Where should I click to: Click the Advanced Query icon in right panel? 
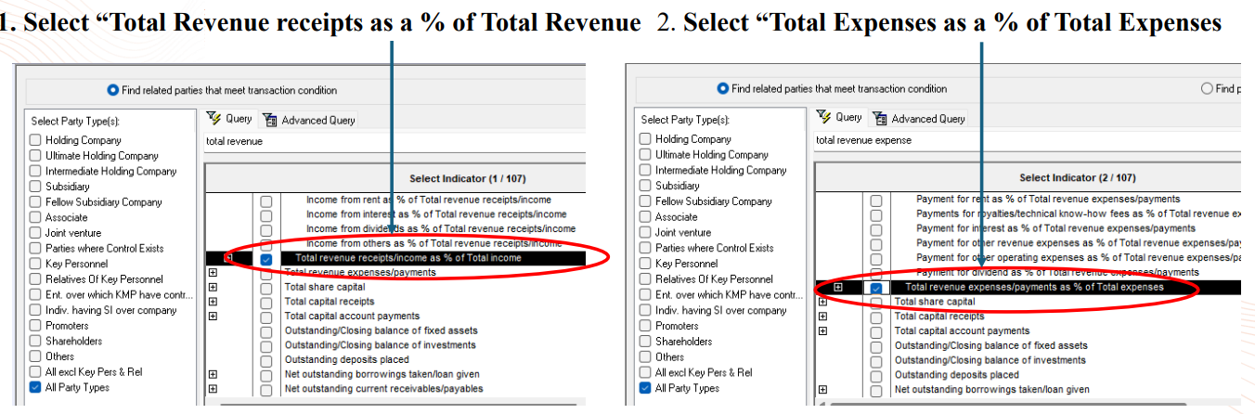click(880, 119)
